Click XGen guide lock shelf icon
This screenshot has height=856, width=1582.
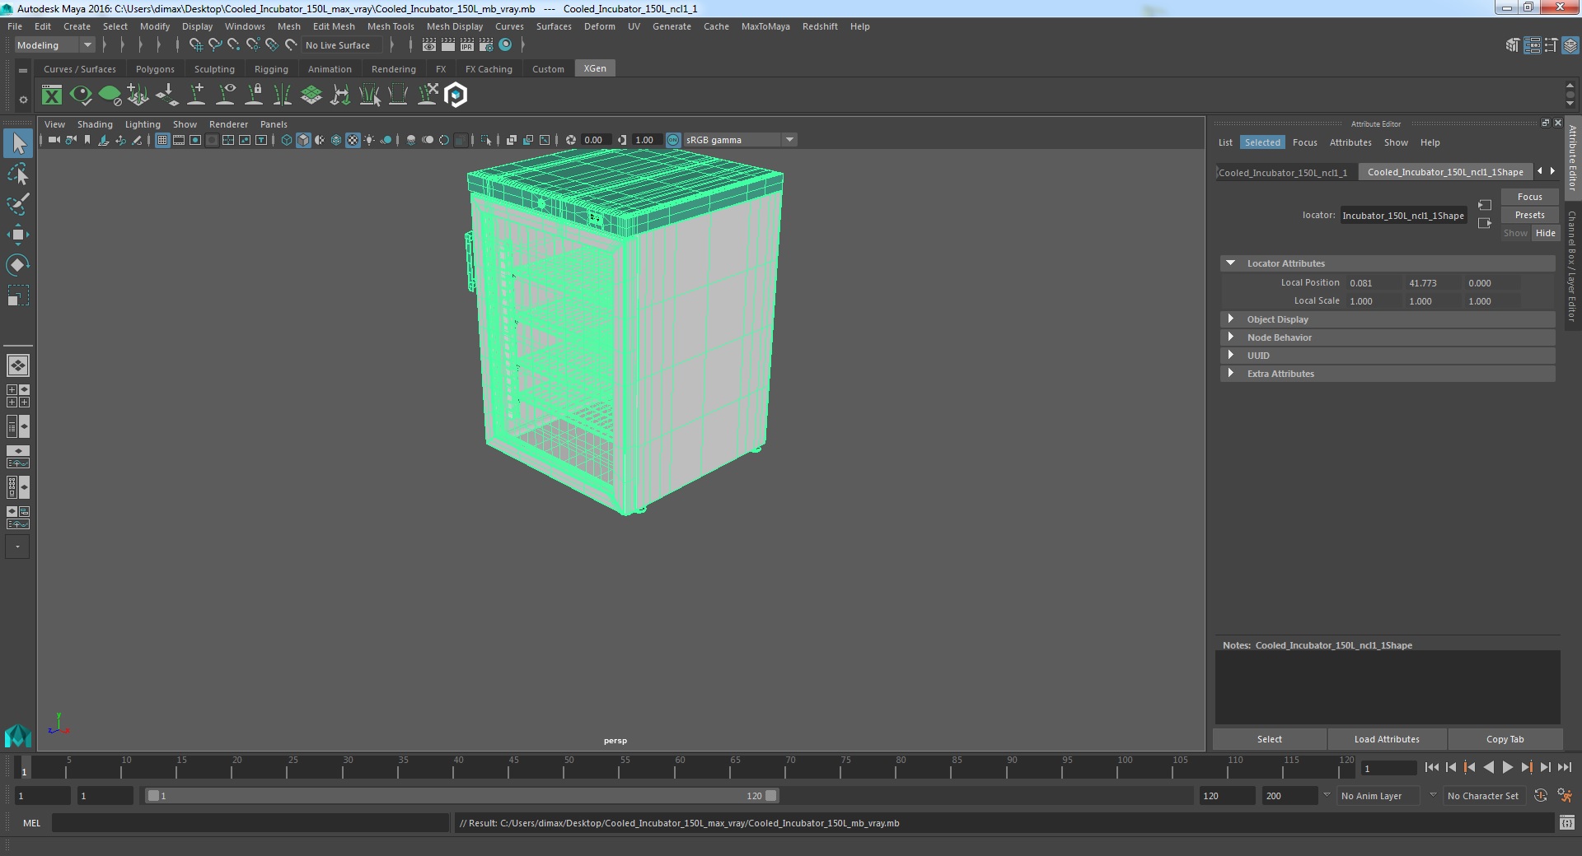[254, 95]
